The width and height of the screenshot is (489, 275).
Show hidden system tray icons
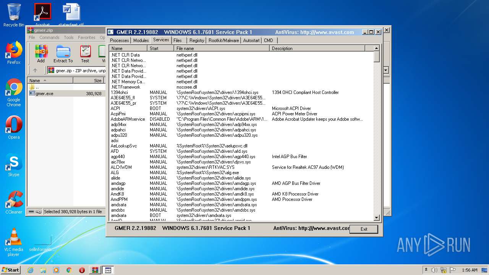(426, 270)
